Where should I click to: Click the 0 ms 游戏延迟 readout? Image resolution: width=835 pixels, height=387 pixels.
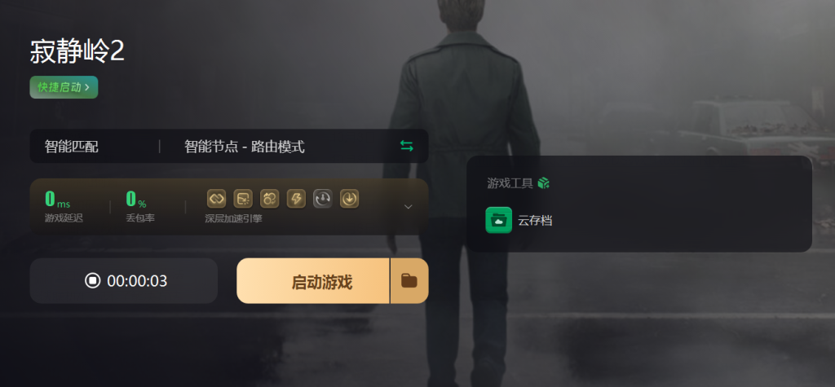pyautogui.click(x=64, y=207)
